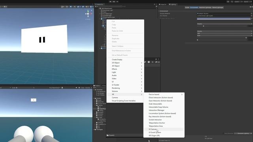This screenshot has width=253, height=142.
Task: Select the Realtime Lightmaps tab
Action: click(205, 7)
